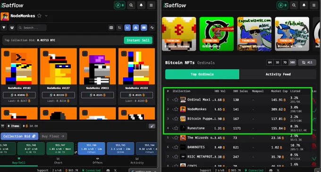Expand the NodeMonkes collection dropdown chevron
The height and width of the screenshot is (172, 321).
(46, 16)
